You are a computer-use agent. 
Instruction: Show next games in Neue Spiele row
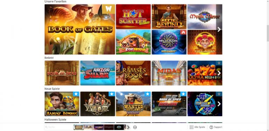(219, 104)
